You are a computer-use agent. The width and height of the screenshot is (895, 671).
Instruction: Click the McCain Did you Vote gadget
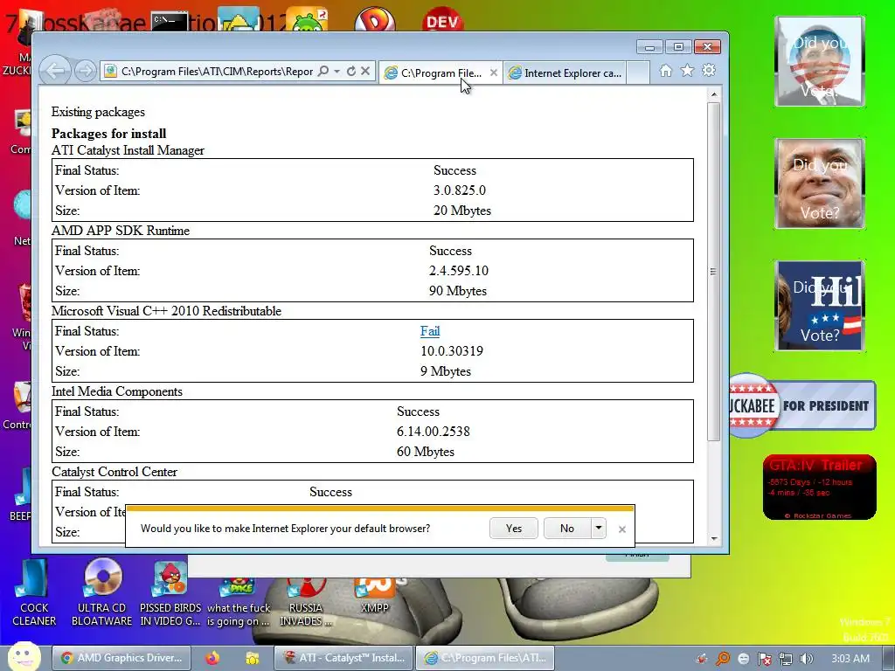coord(820,183)
